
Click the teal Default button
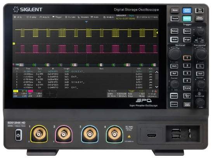coord(187,19)
